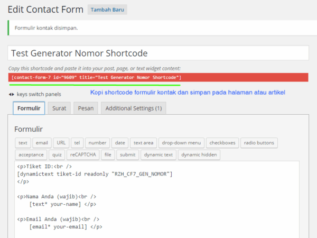
Task: Click the 'Nama Anda (wajib)' line in editor
Action: point(57,197)
